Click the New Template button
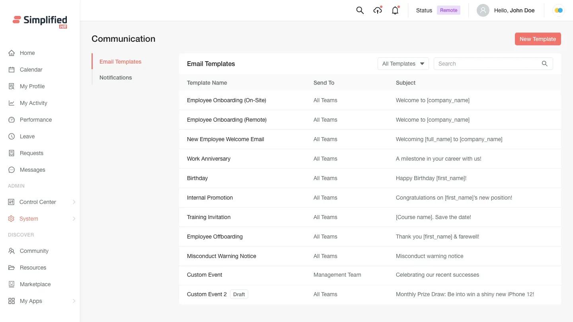Image resolution: width=573 pixels, height=322 pixels. pyautogui.click(x=538, y=39)
